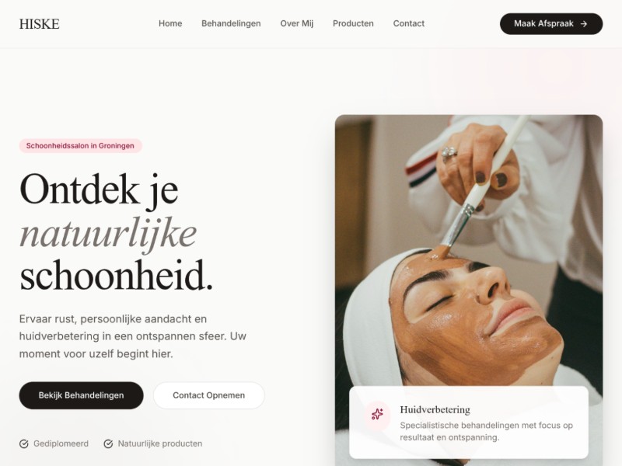622x466 pixels.
Task: Click the Schoonheidssalon in Groningen badge
Action: (x=81, y=145)
